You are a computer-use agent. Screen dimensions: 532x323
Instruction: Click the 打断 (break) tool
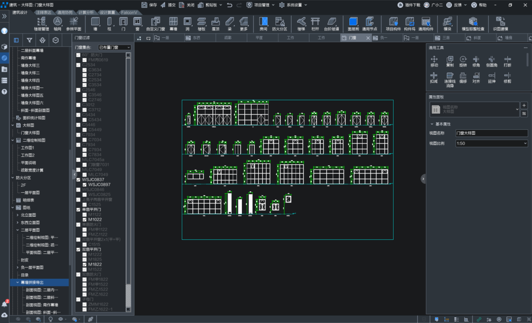click(507, 61)
